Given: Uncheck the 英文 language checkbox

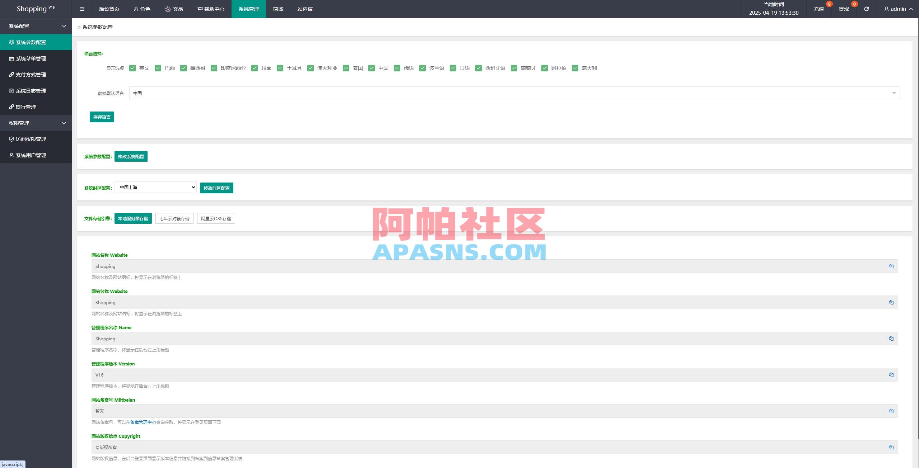Looking at the screenshot, I should (x=133, y=68).
